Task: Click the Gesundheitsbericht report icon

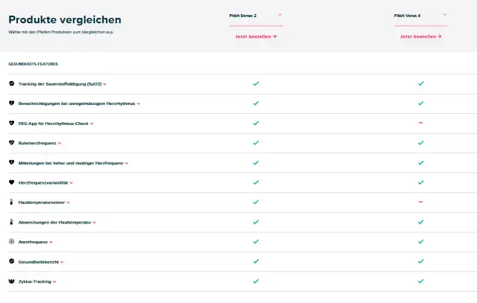Action: pos(11,262)
